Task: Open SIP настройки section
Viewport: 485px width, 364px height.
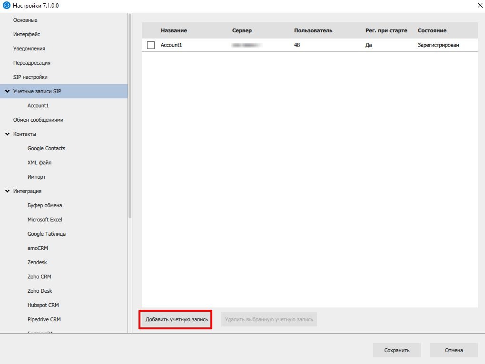Action: (30, 77)
